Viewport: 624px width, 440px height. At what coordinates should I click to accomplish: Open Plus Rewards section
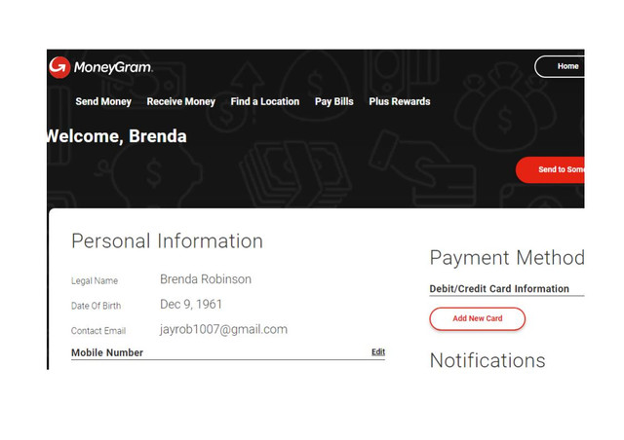pyautogui.click(x=400, y=102)
